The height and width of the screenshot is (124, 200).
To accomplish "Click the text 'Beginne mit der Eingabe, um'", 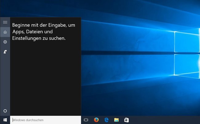I will [x=44, y=25].
